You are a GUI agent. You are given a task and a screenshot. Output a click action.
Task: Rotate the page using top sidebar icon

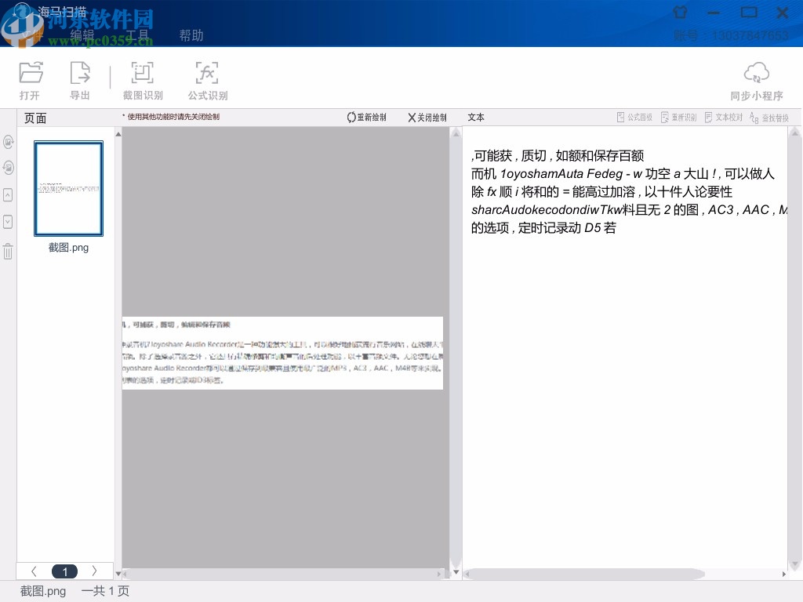point(8,142)
